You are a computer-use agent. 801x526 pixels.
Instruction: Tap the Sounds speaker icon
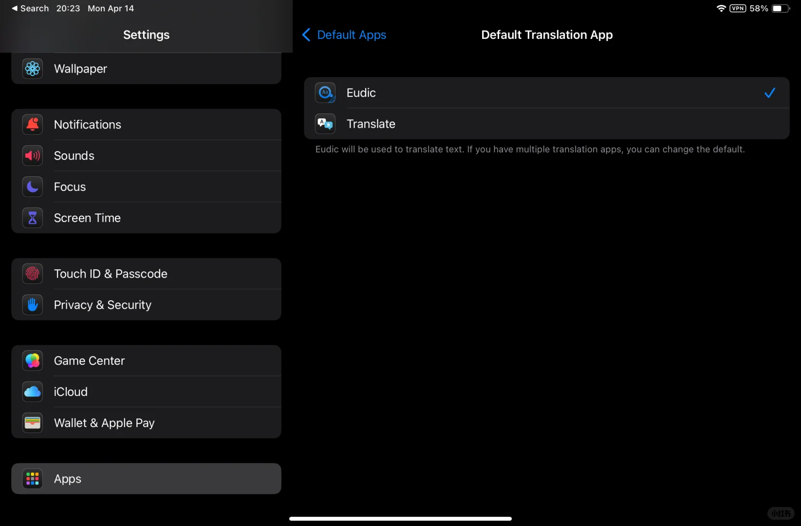coord(33,156)
